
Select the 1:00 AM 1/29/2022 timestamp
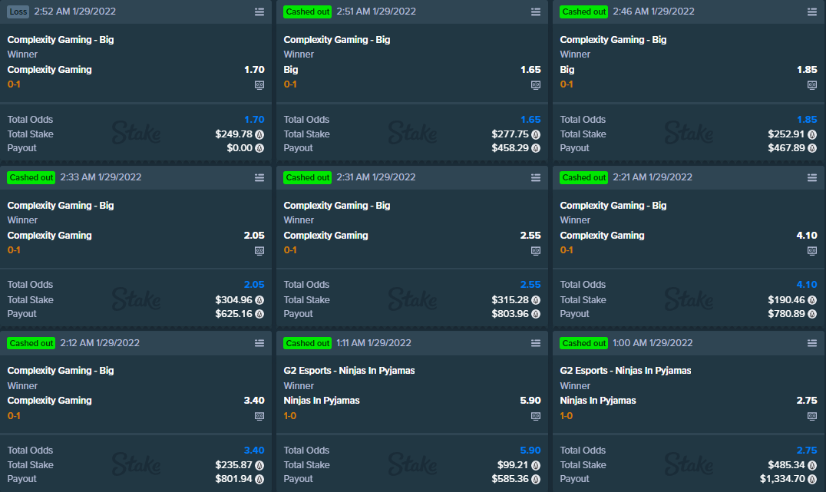(653, 343)
